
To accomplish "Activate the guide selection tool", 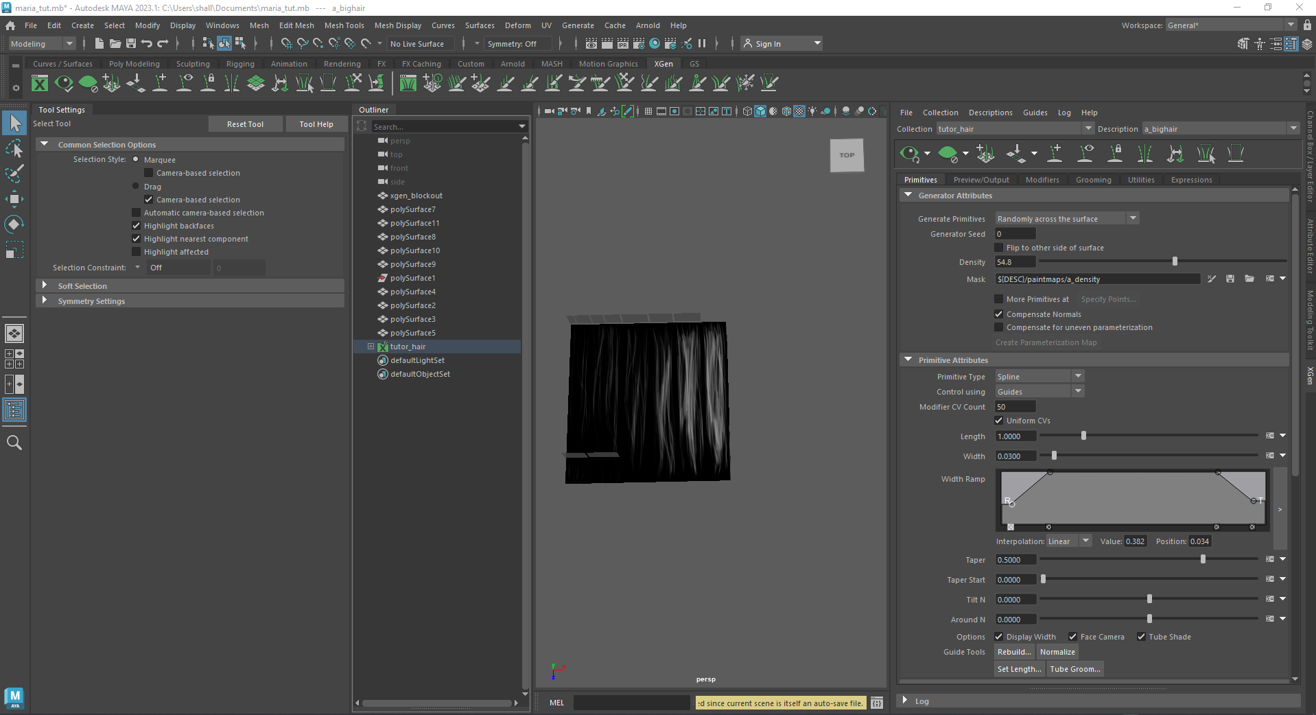I will click(x=1206, y=153).
